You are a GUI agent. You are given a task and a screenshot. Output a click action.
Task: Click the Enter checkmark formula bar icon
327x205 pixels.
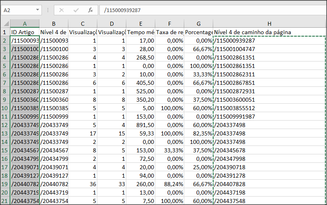(76, 10)
